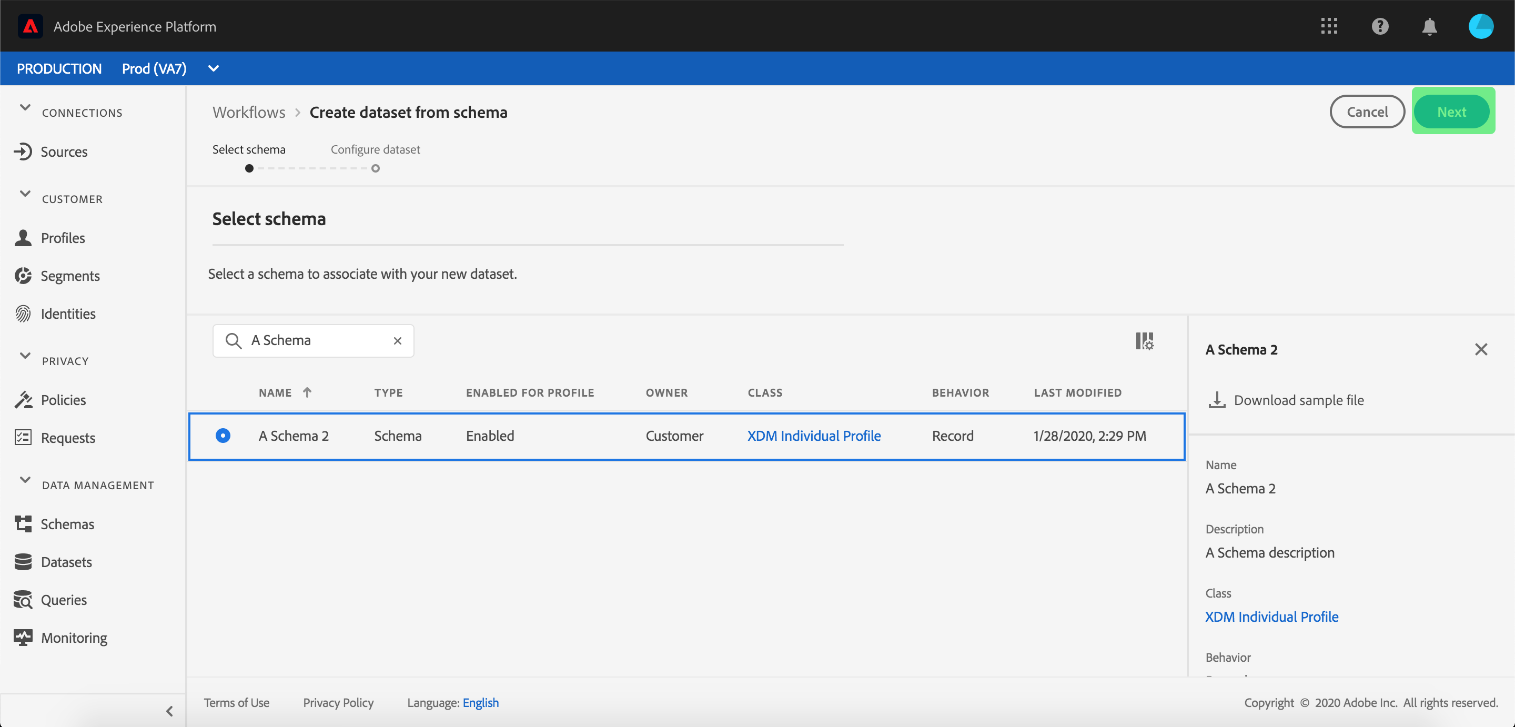
Task: Expand the Prod (VA7) sandbox dropdown
Action: 214,68
